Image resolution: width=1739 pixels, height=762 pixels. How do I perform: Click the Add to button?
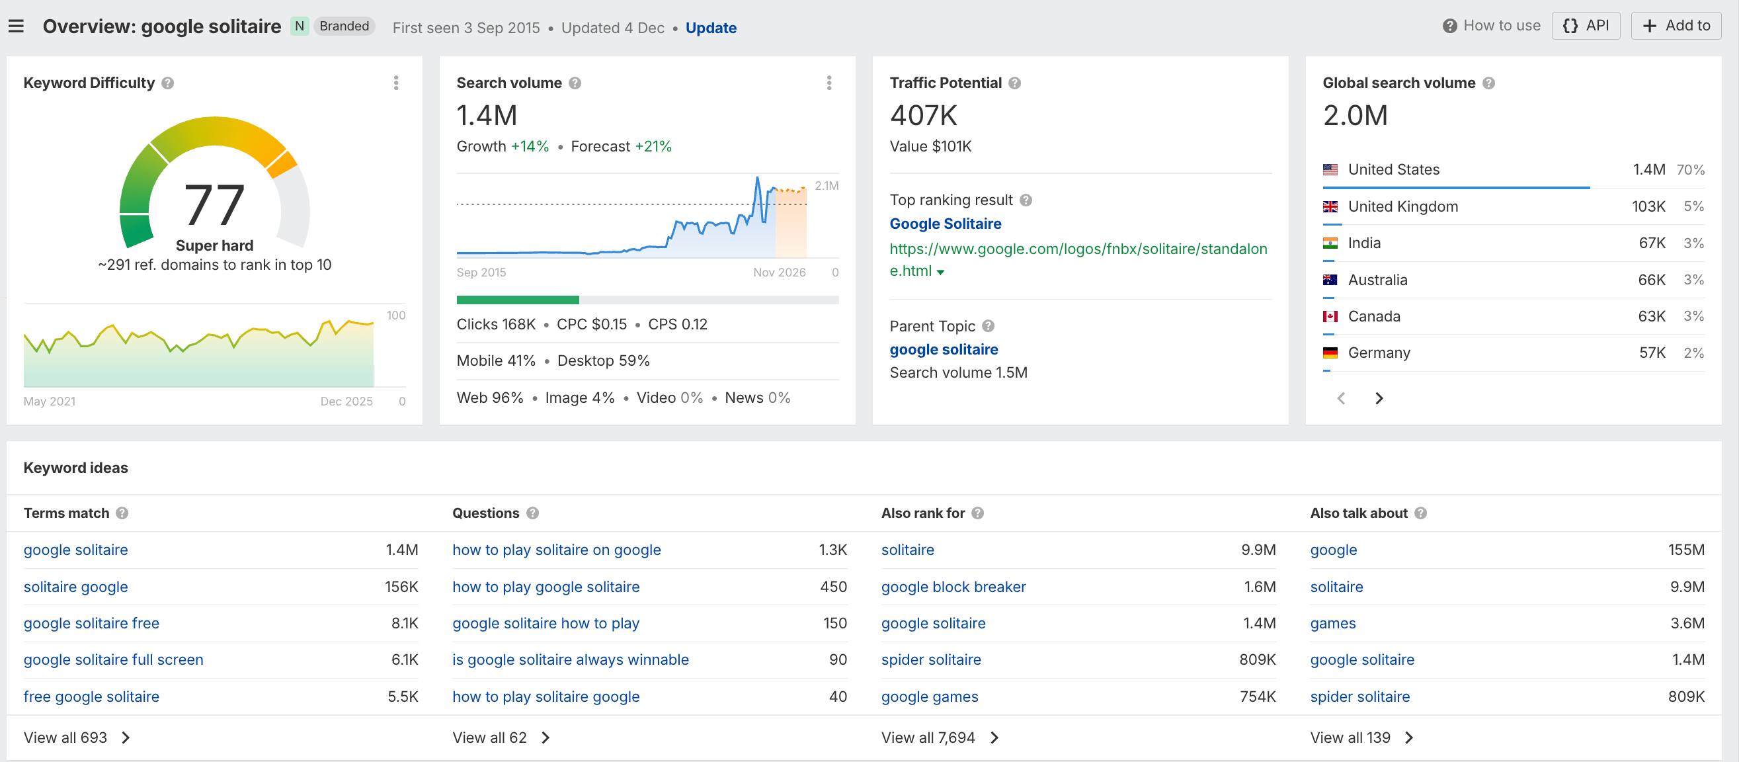pos(1676,26)
